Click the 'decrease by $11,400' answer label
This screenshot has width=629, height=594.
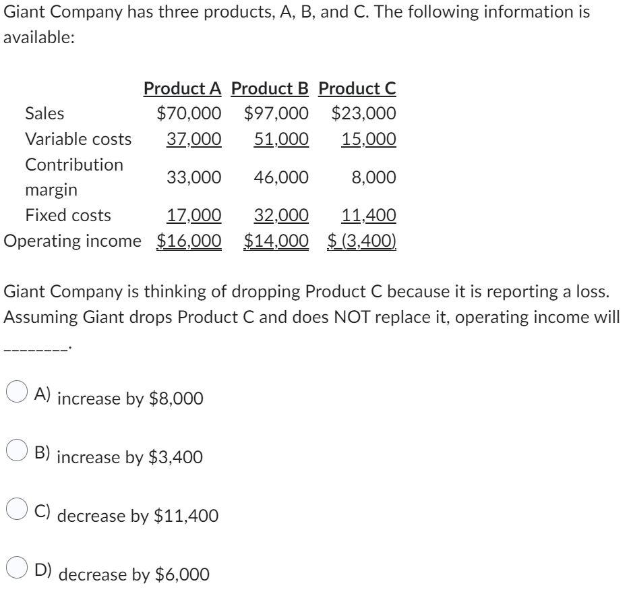[x=138, y=516]
